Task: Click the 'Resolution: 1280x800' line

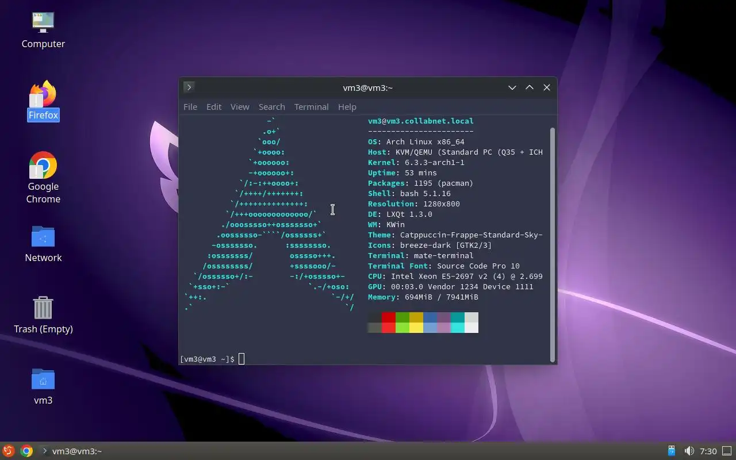Action: [x=414, y=204]
